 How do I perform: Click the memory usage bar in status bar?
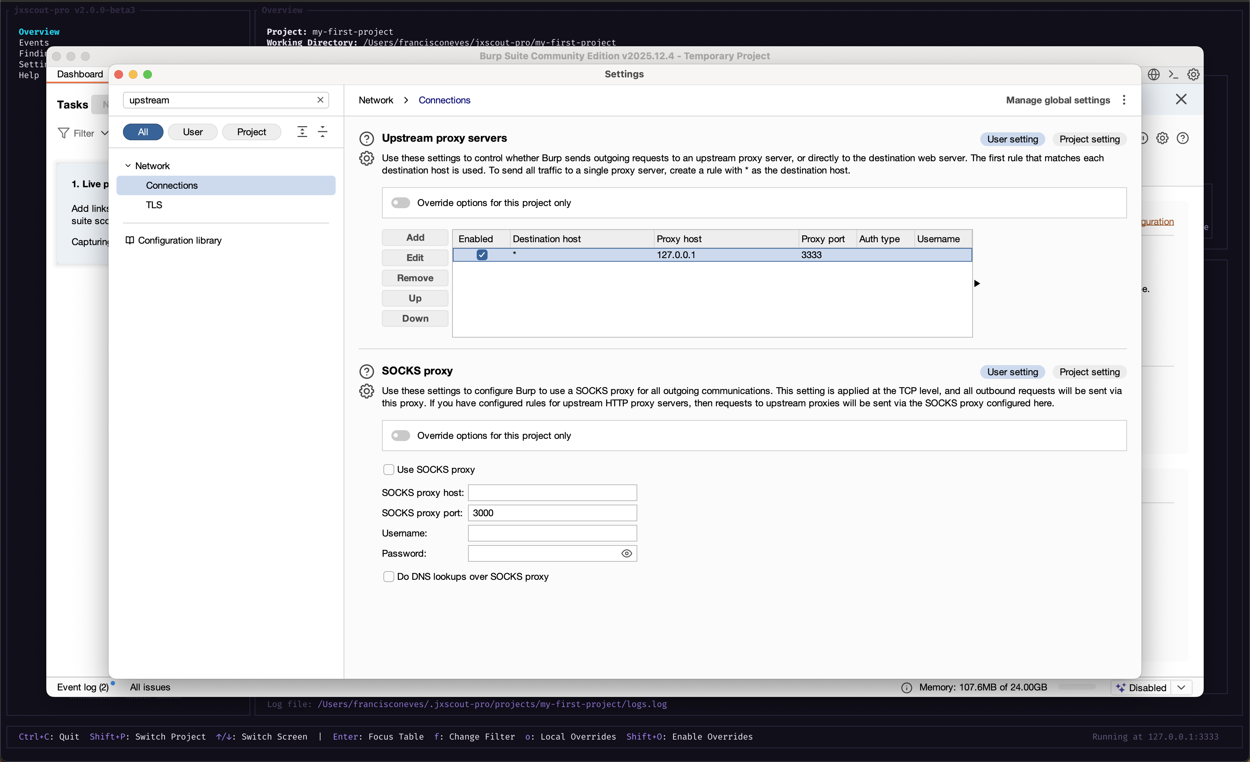click(x=1077, y=687)
